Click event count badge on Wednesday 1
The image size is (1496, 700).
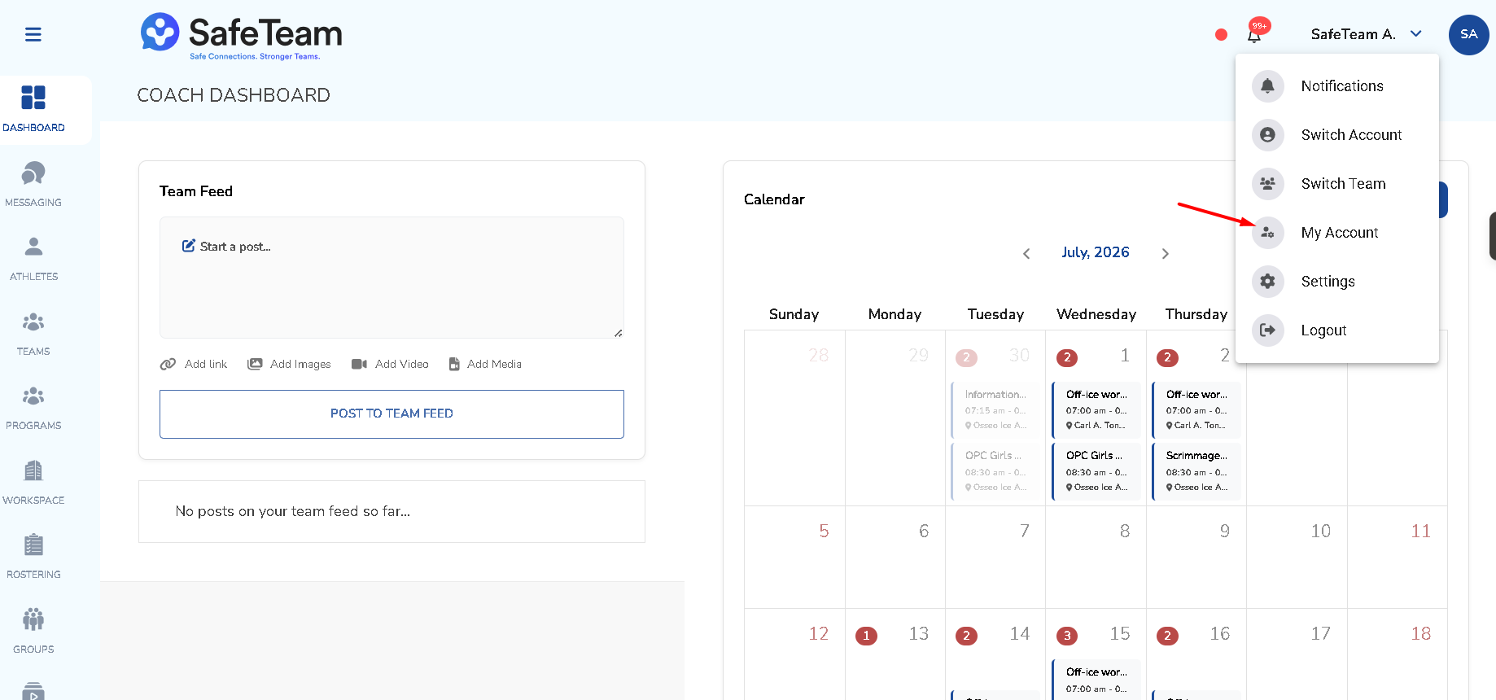tap(1067, 357)
